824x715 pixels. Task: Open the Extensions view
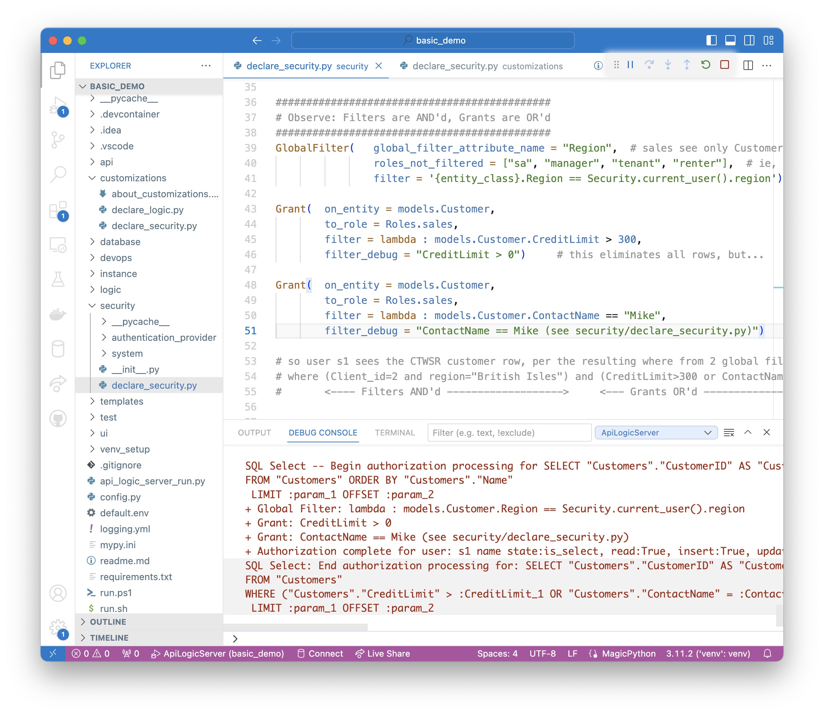click(x=58, y=210)
